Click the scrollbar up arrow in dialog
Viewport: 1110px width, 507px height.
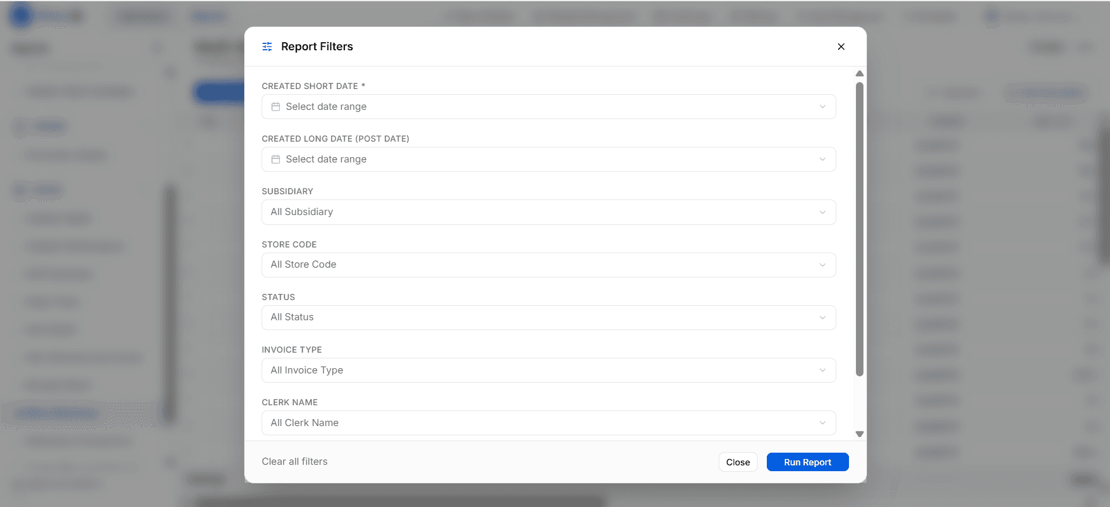(859, 74)
